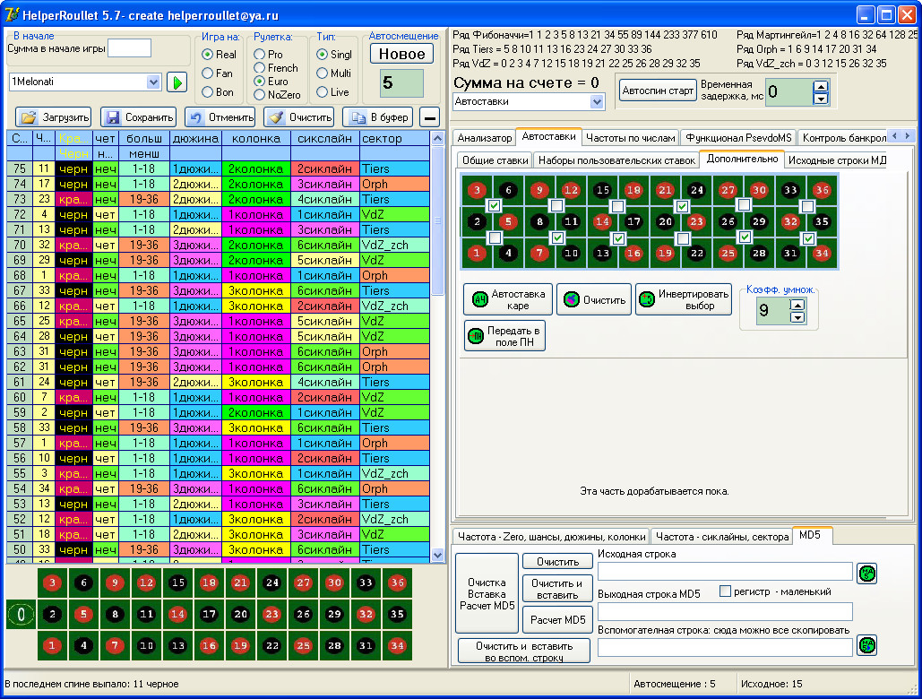Click the Загрузить open-folder button
This screenshot has height=699, width=922.
(54, 117)
